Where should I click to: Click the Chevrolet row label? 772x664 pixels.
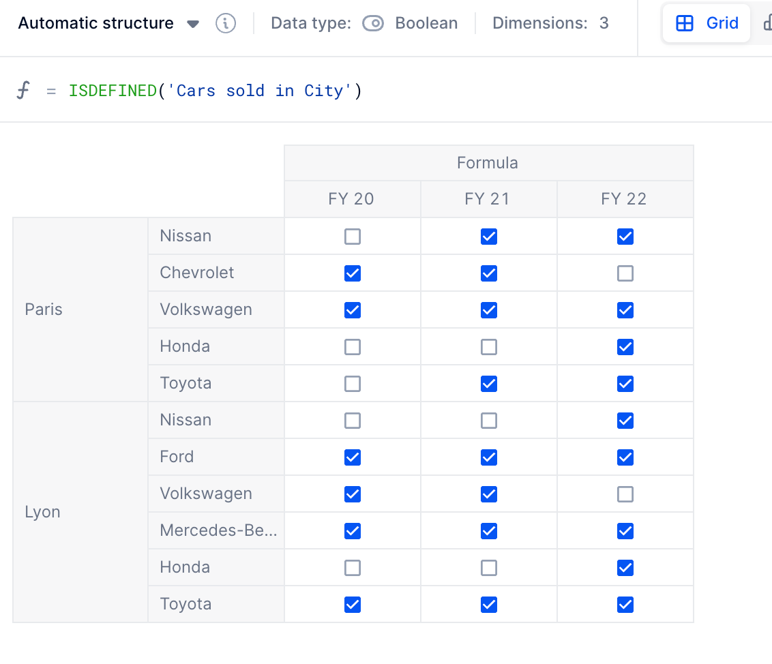[x=216, y=273]
